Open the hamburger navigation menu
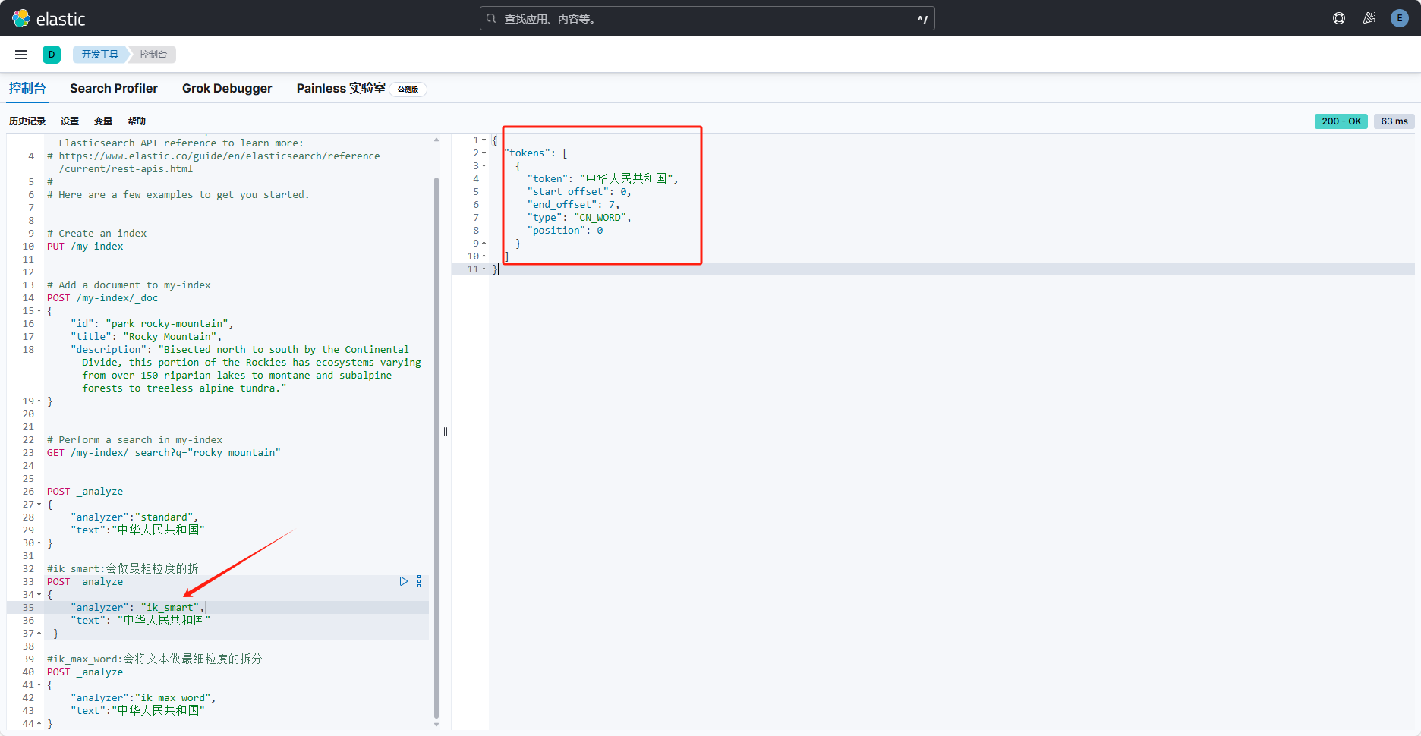The width and height of the screenshot is (1421, 736). [21, 55]
